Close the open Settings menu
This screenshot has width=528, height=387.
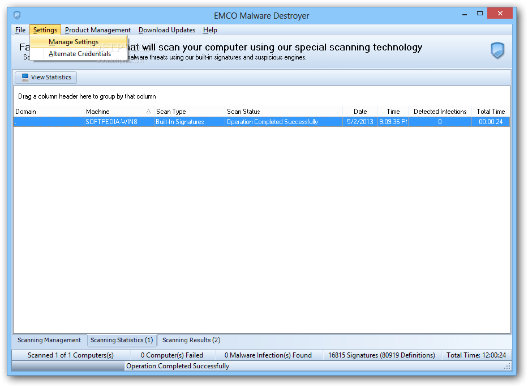click(x=45, y=30)
